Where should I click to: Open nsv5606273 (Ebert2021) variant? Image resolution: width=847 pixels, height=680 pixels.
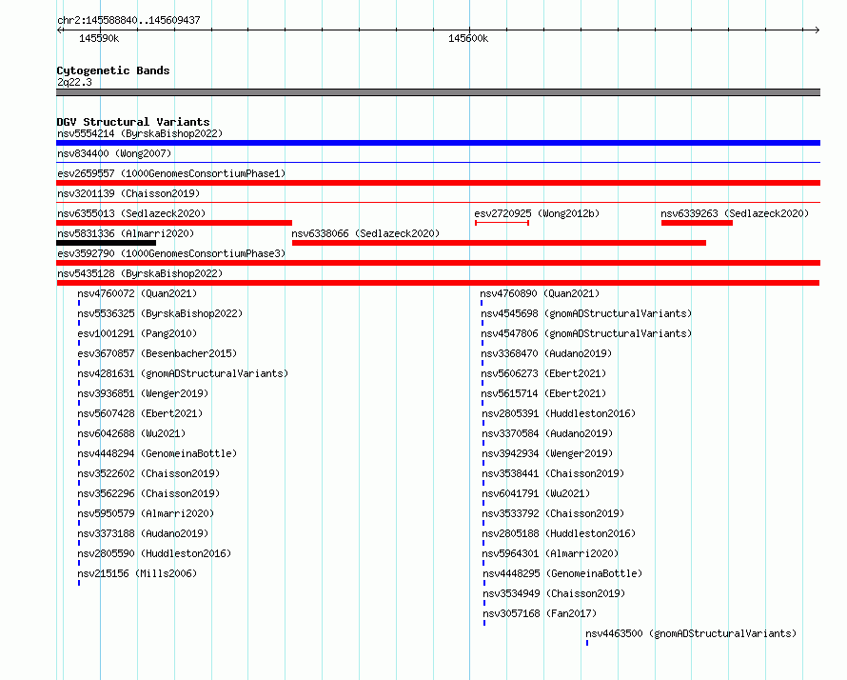pyautogui.click(x=544, y=373)
